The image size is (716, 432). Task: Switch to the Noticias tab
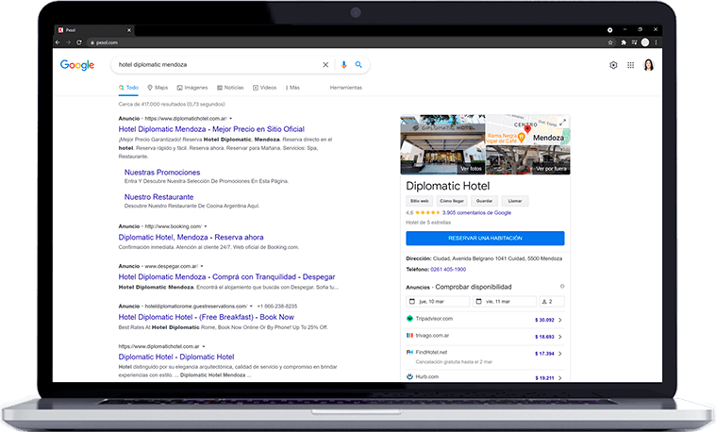point(230,87)
